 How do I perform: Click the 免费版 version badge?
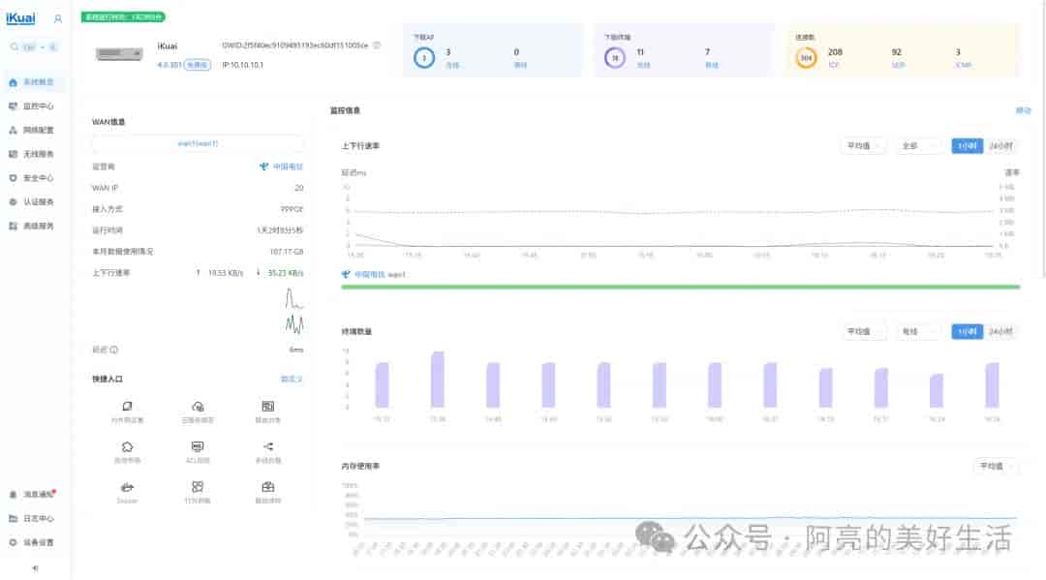198,65
